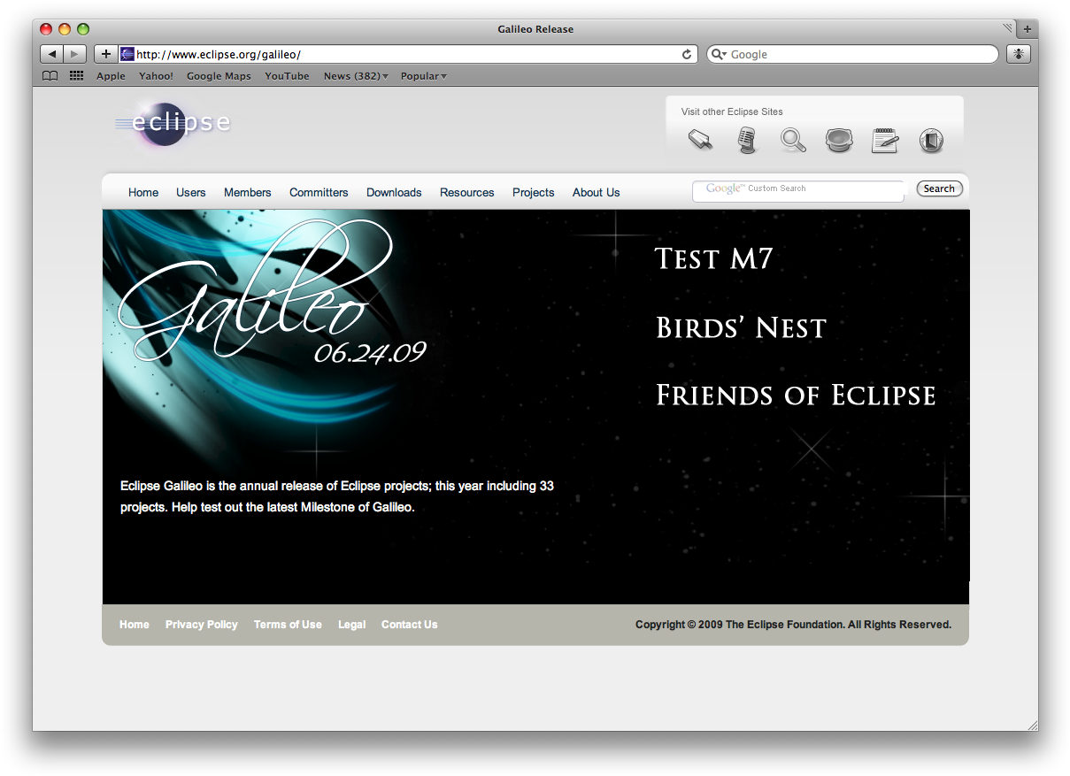Reload the page with the refresh icon

click(x=687, y=54)
